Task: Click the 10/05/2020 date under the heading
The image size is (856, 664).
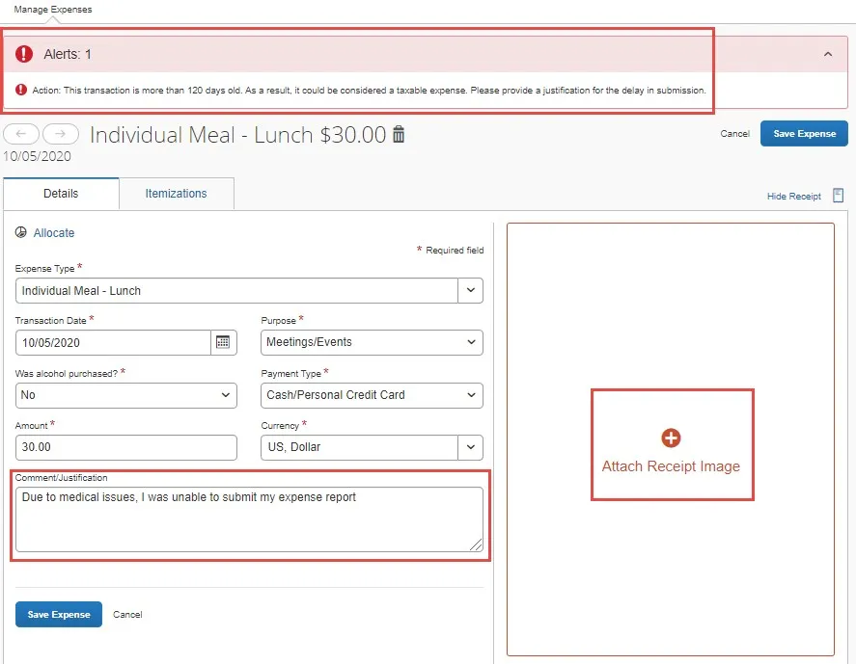Action: pyautogui.click(x=37, y=156)
